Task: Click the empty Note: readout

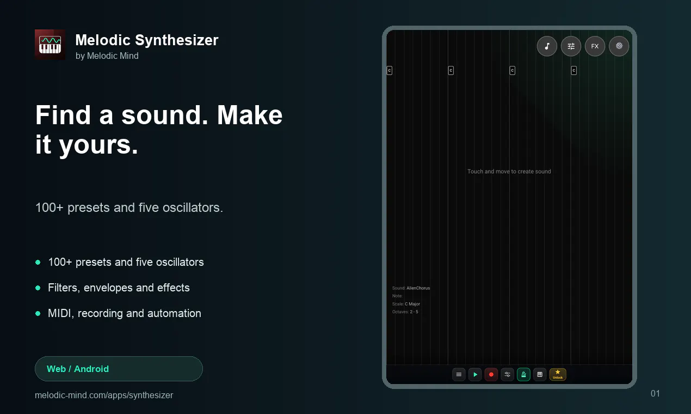Action: 397,296
